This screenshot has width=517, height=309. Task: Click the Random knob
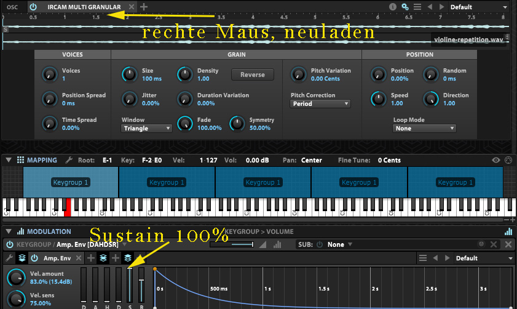[x=430, y=74]
